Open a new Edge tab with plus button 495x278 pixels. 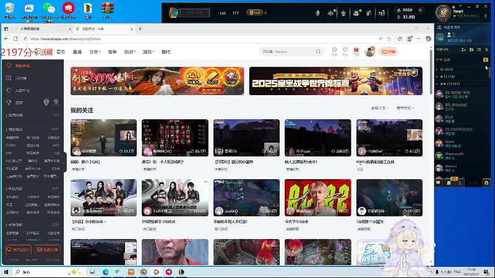[x=140, y=28]
